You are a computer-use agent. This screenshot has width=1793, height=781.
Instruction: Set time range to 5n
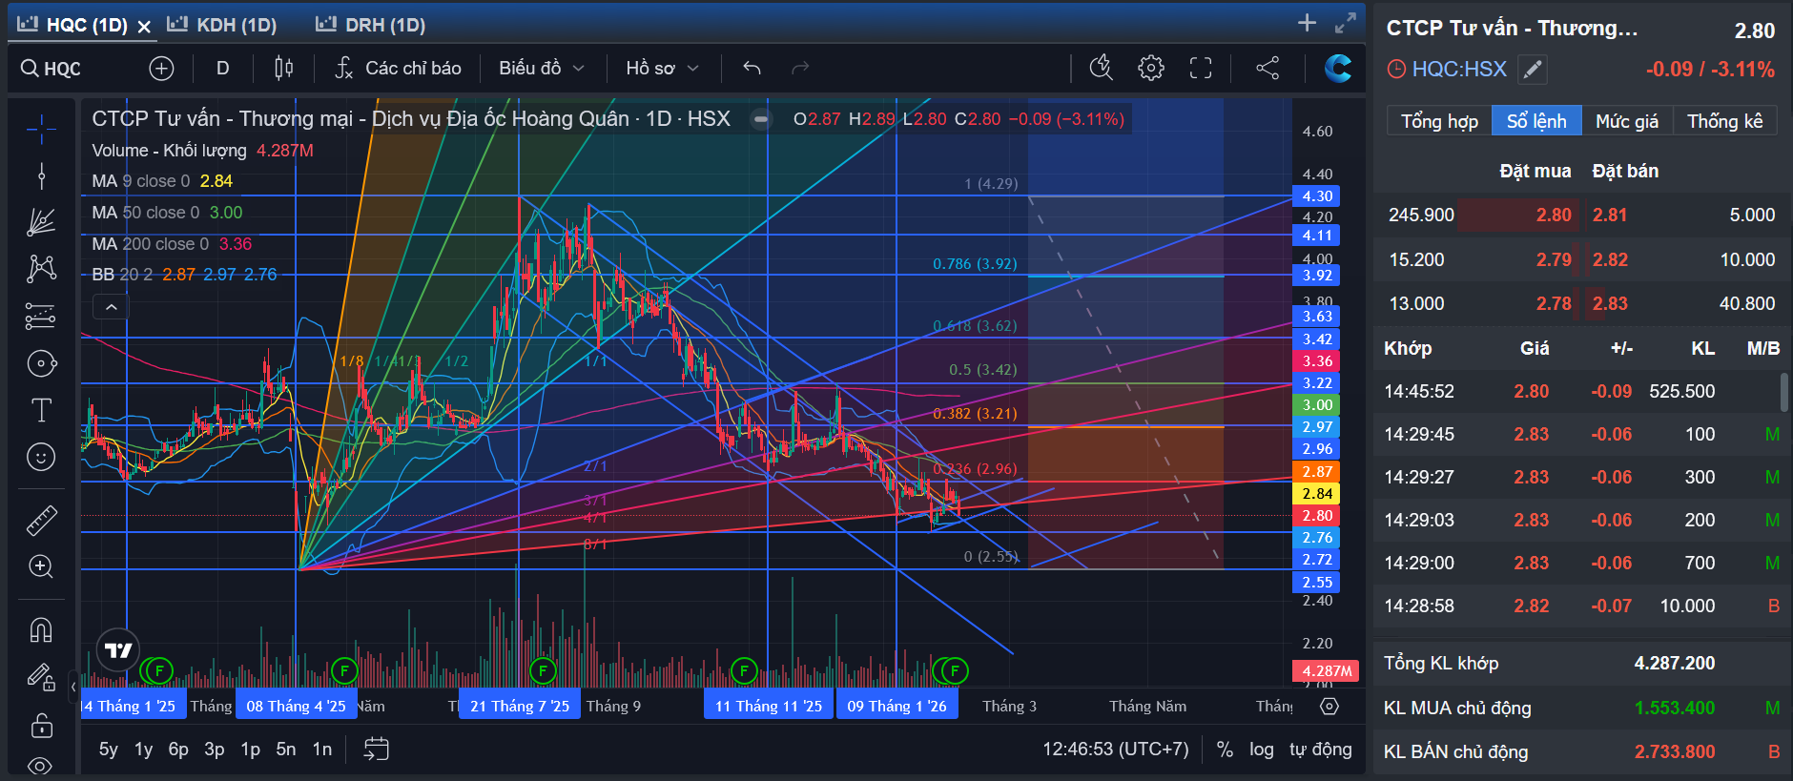pos(286,750)
